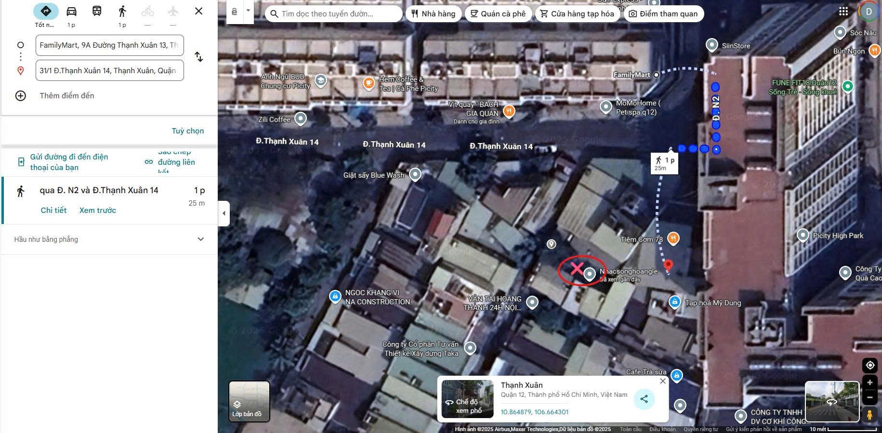This screenshot has height=433, width=882.
Task: Open Chi tiết route details
Action: [x=53, y=210]
